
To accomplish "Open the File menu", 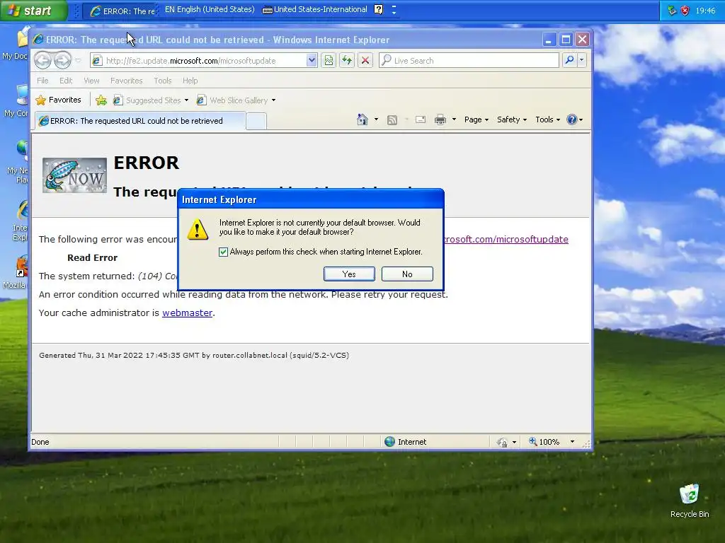I will [42, 81].
